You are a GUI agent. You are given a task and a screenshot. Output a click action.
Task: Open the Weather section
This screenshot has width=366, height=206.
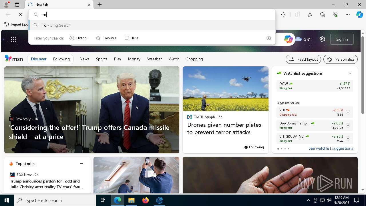pos(154,59)
